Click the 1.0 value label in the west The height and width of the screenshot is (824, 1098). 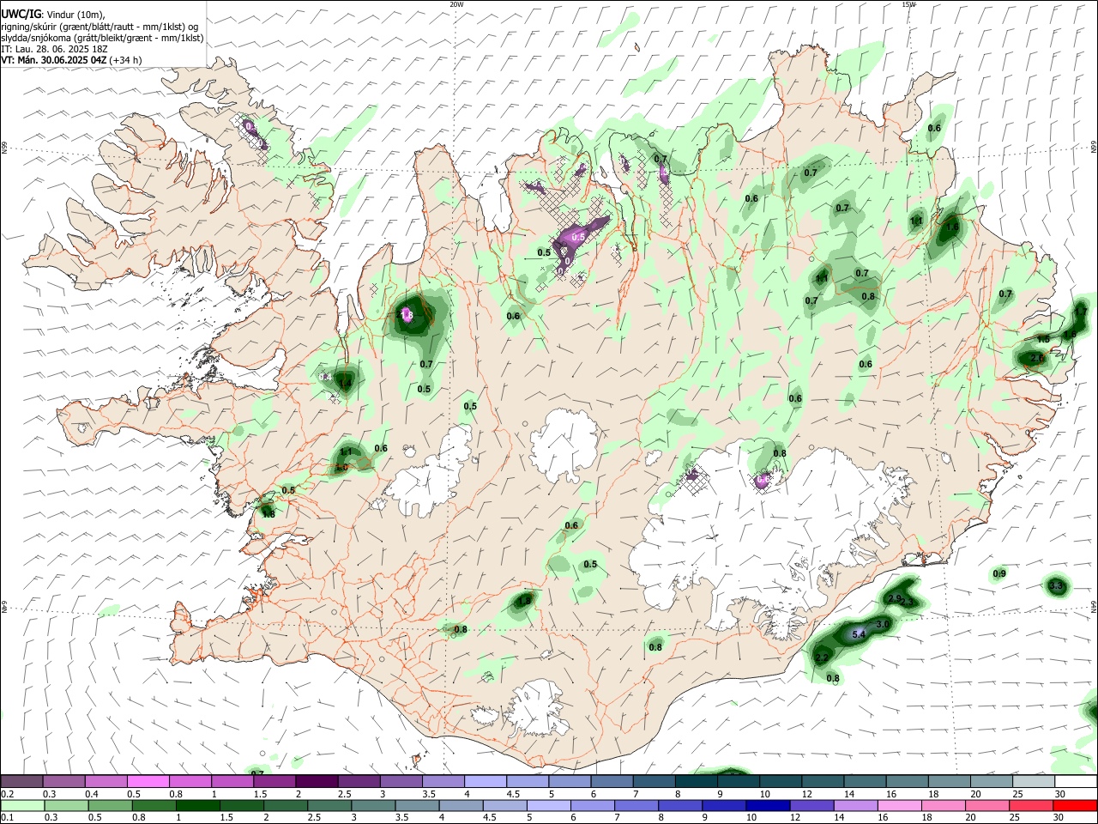[341, 468]
